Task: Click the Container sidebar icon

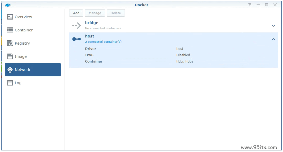Action: pyautogui.click(x=10, y=30)
